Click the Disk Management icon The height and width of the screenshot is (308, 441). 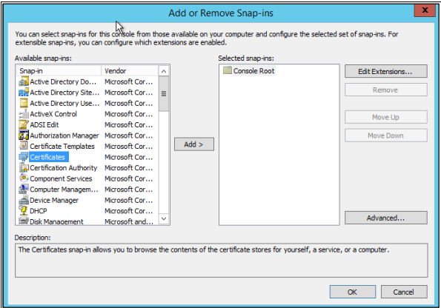(x=24, y=221)
